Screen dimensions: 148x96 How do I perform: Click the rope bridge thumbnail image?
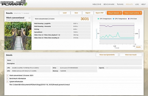18,36
